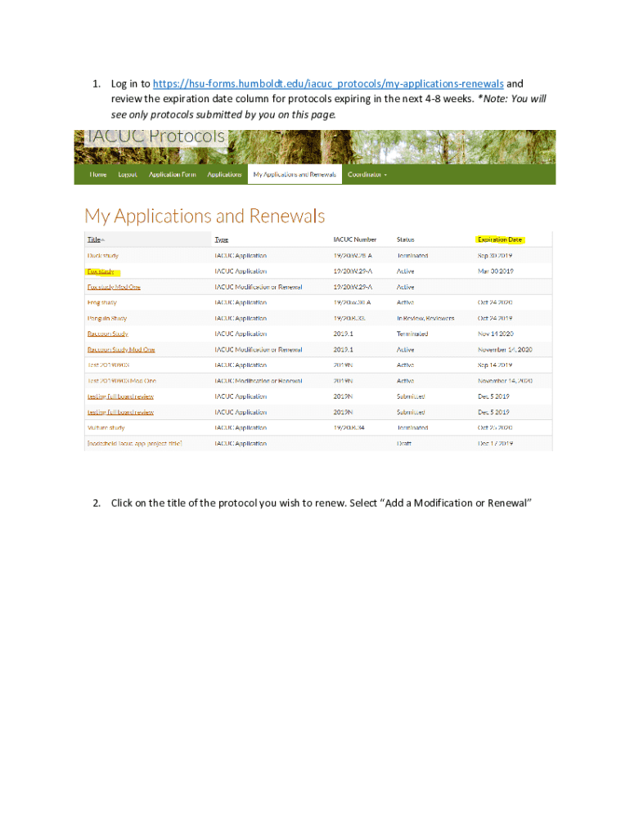Screen dimensions: 630x837
Task: Expand the Coordinator dropdown menu
Action: coord(367,175)
